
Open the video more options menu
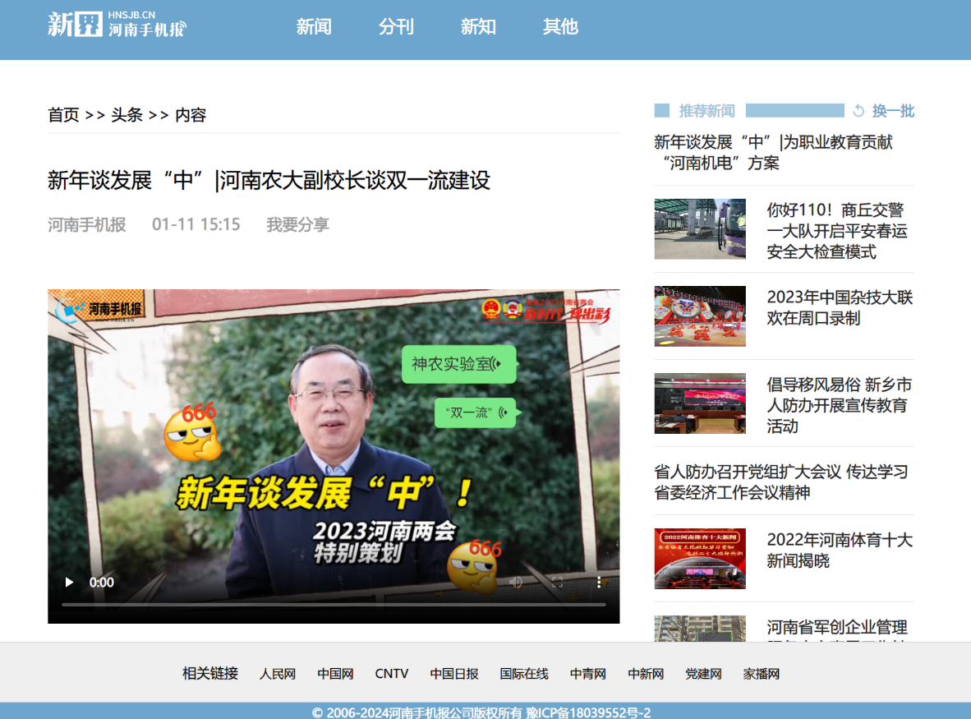click(x=600, y=583)
